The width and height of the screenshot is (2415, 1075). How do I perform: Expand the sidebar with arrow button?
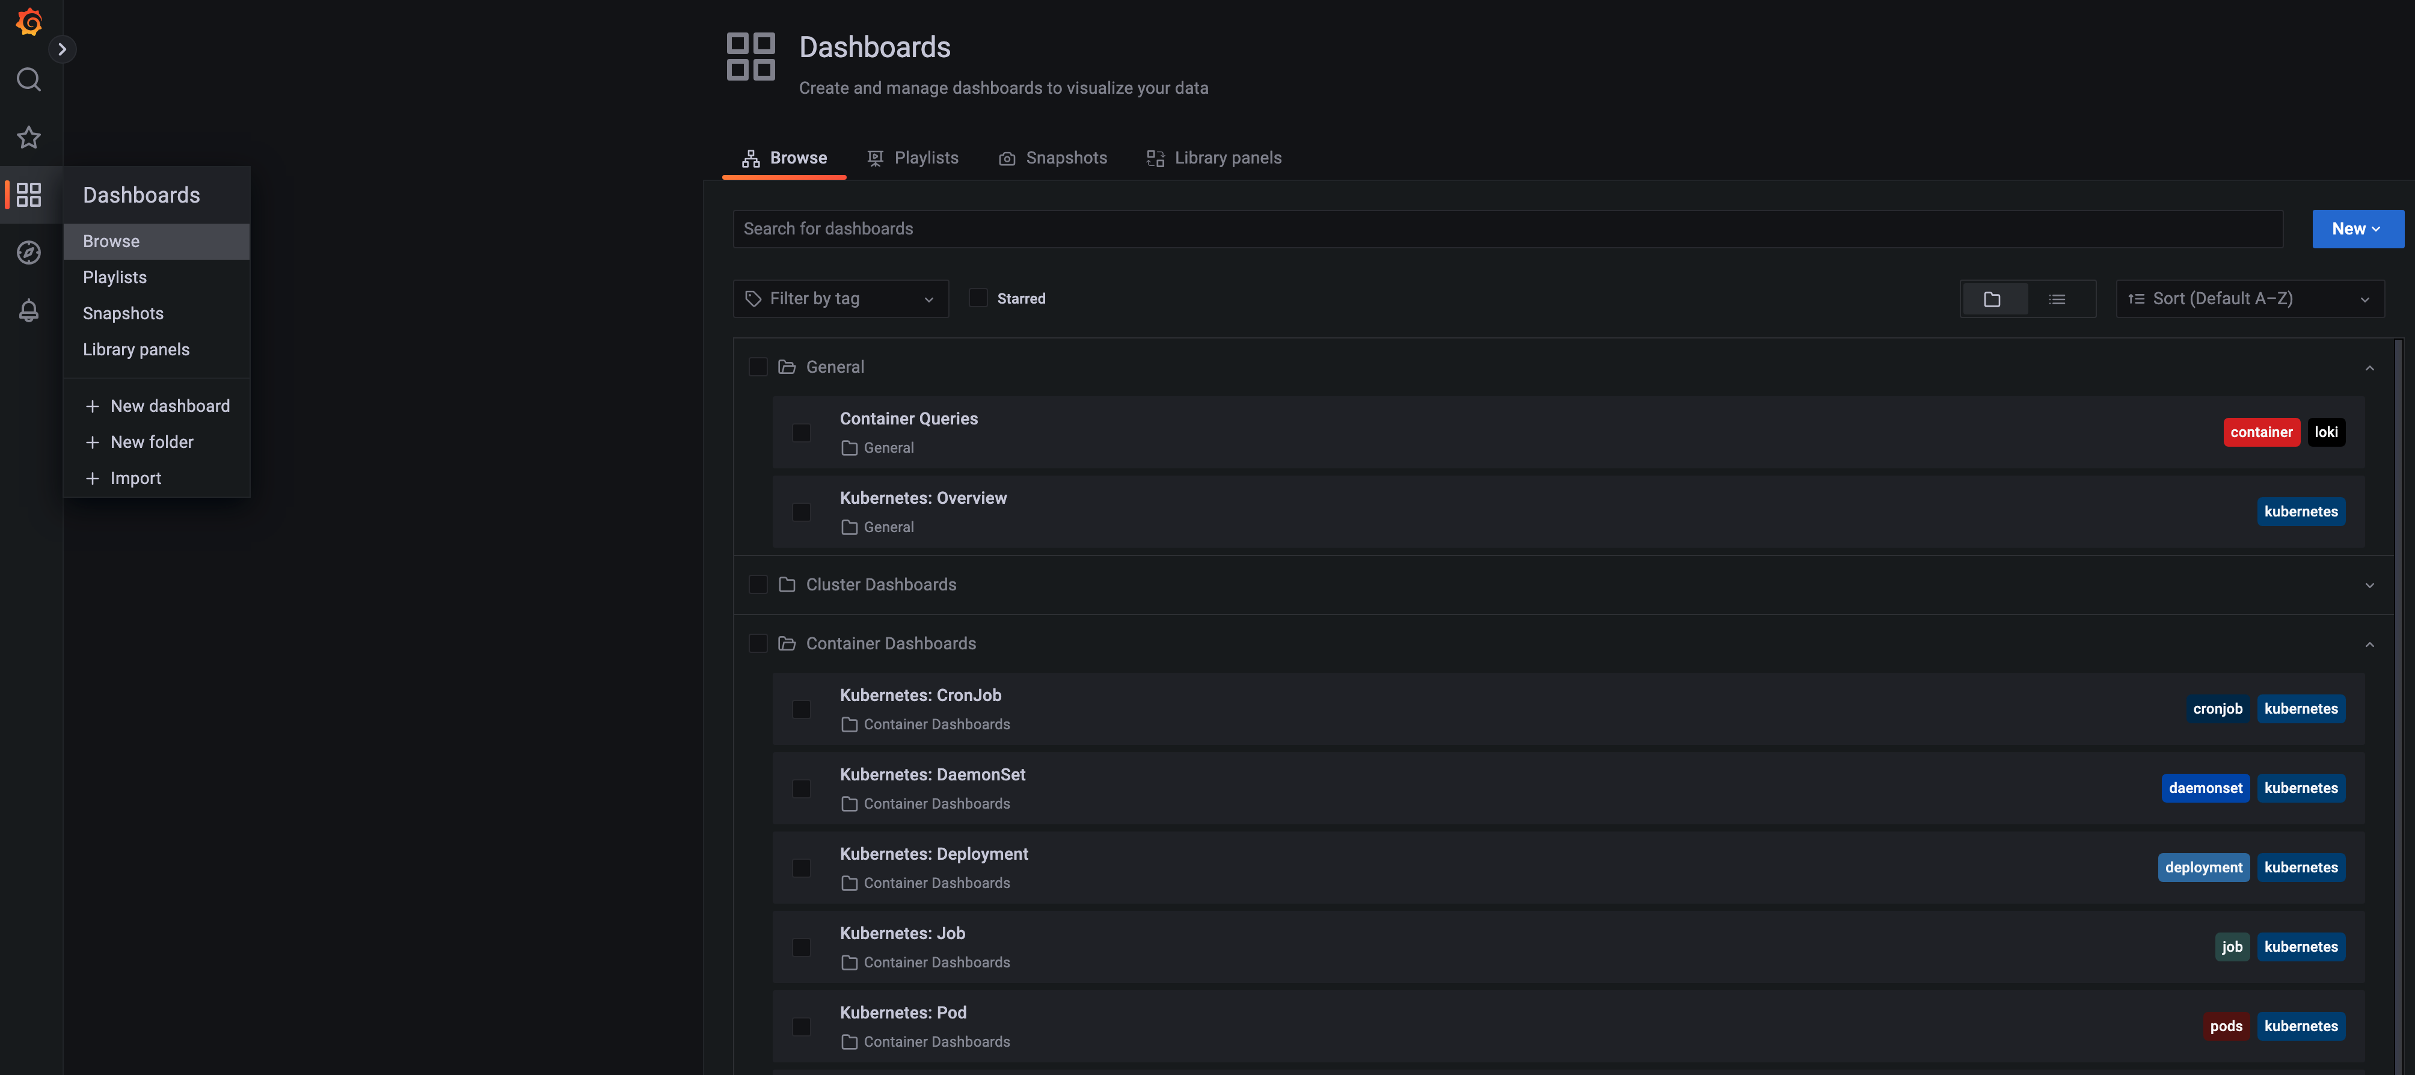point(62,49)
